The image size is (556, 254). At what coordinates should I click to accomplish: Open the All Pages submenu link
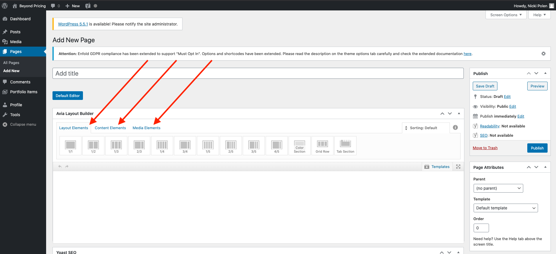tap(11, 63)
